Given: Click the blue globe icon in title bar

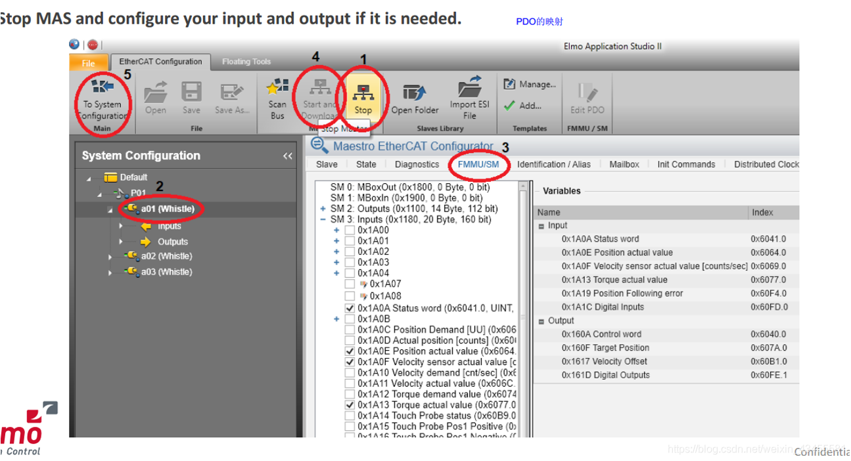Looking at the screenshot, I should coord(74,45).
